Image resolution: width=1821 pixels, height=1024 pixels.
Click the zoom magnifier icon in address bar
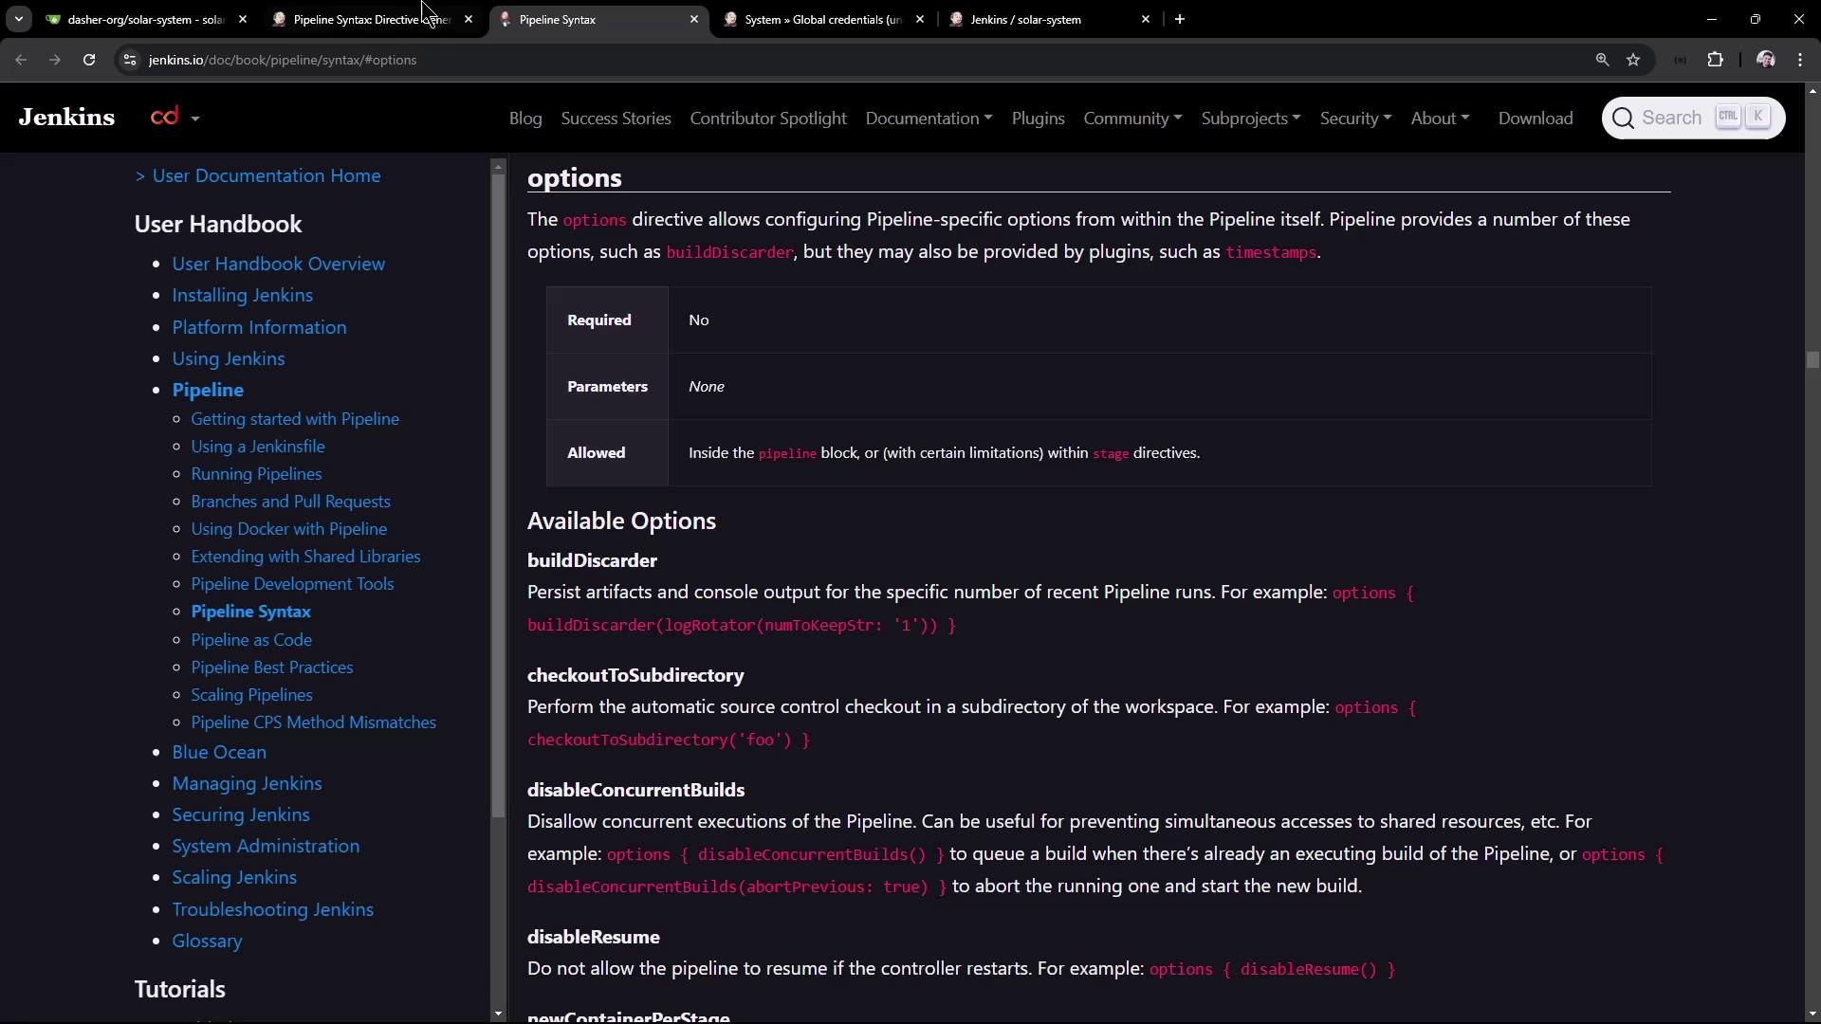pyautogui.click(x=1602, y=60)
